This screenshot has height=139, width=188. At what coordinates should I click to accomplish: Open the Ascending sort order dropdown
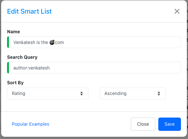pos(133,94)
